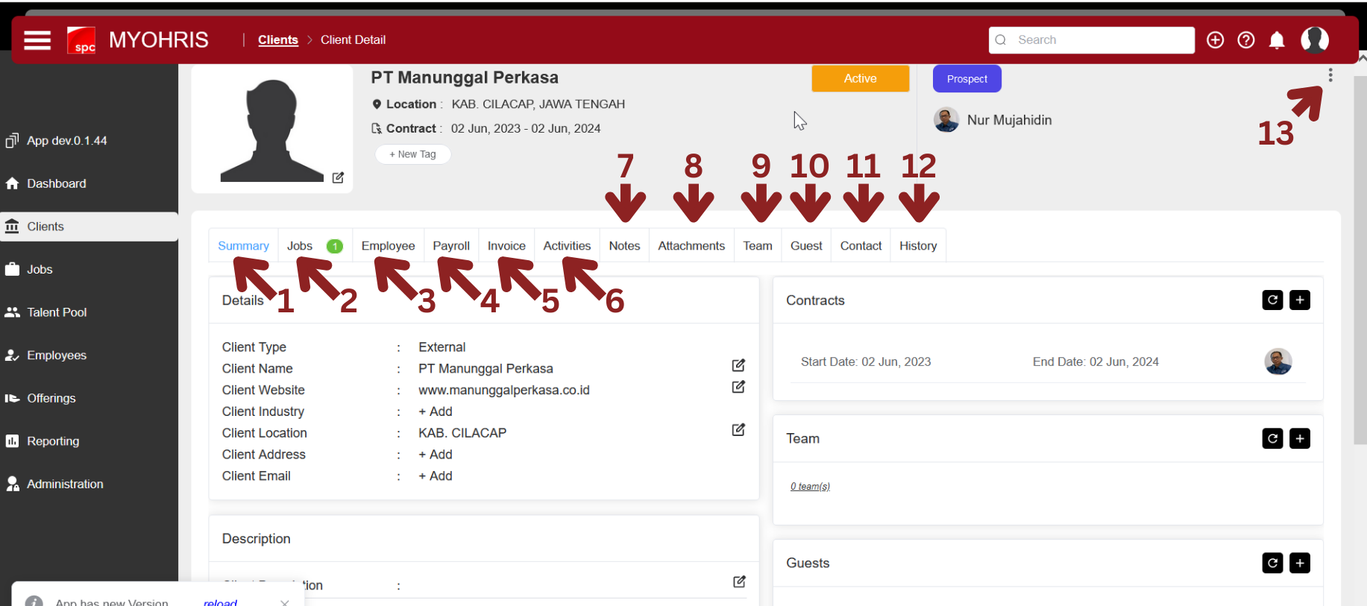Go to Talent Pool in sidebar
Viewport: 1367px width, 606px height.
click(x=57, y=312)
